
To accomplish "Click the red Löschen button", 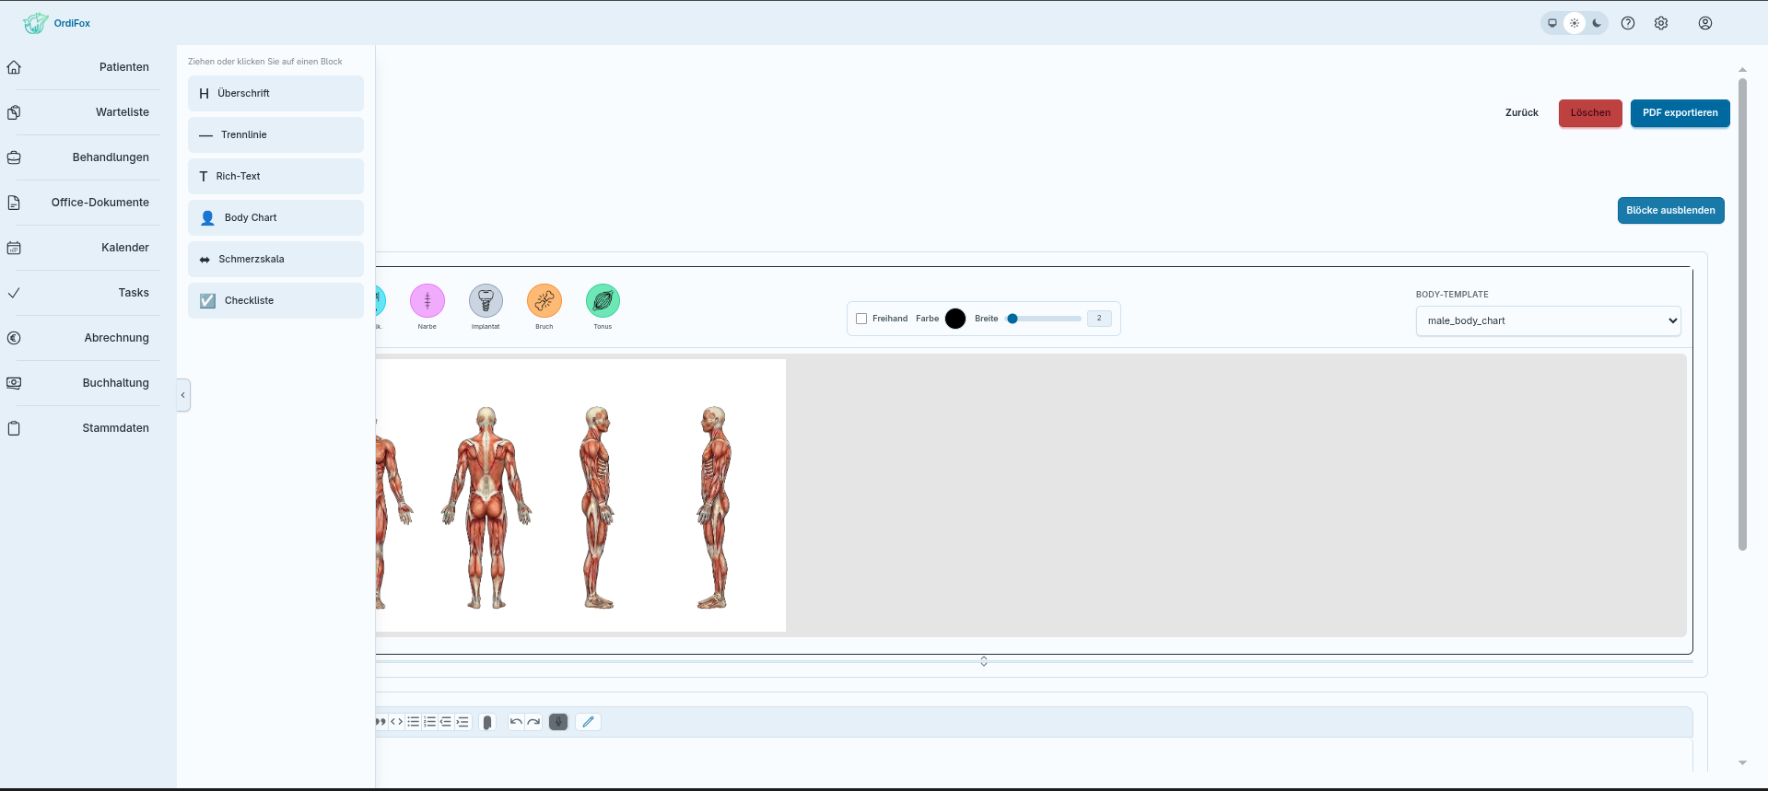I will pyautogui.click(x=1590, y=113).
